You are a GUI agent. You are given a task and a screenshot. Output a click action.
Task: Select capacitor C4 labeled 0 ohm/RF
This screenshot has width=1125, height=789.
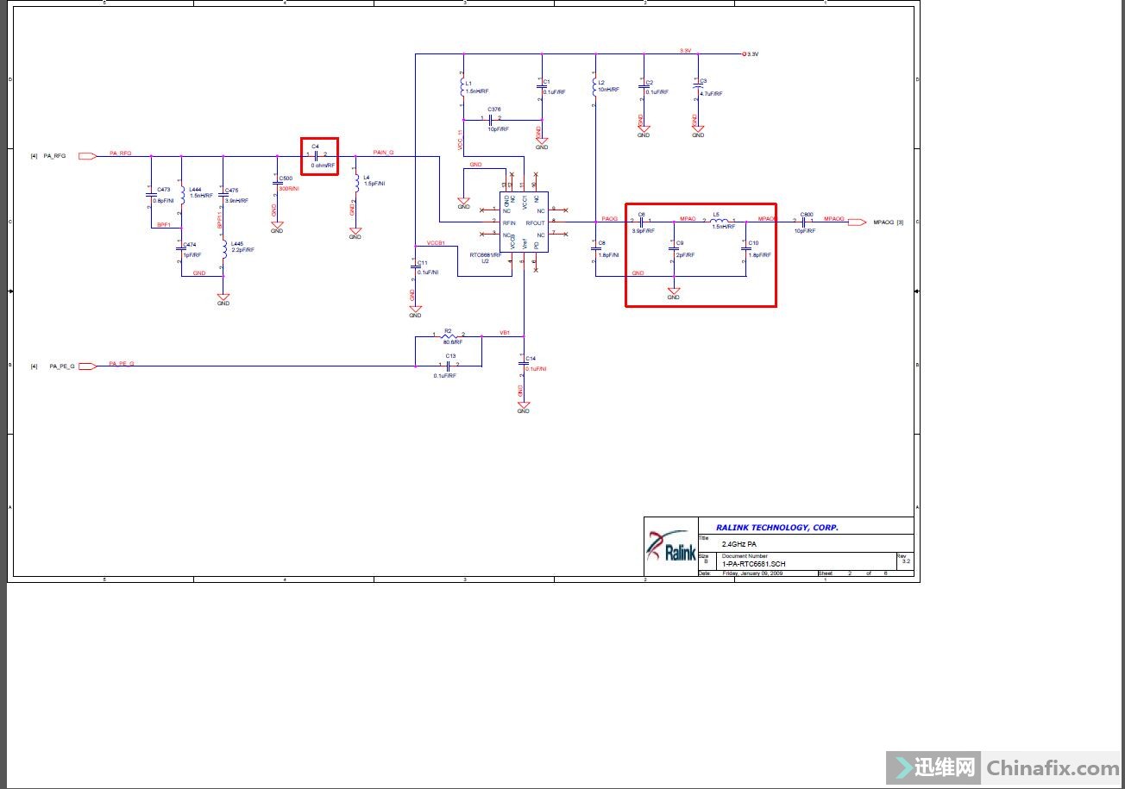(317, 155)
